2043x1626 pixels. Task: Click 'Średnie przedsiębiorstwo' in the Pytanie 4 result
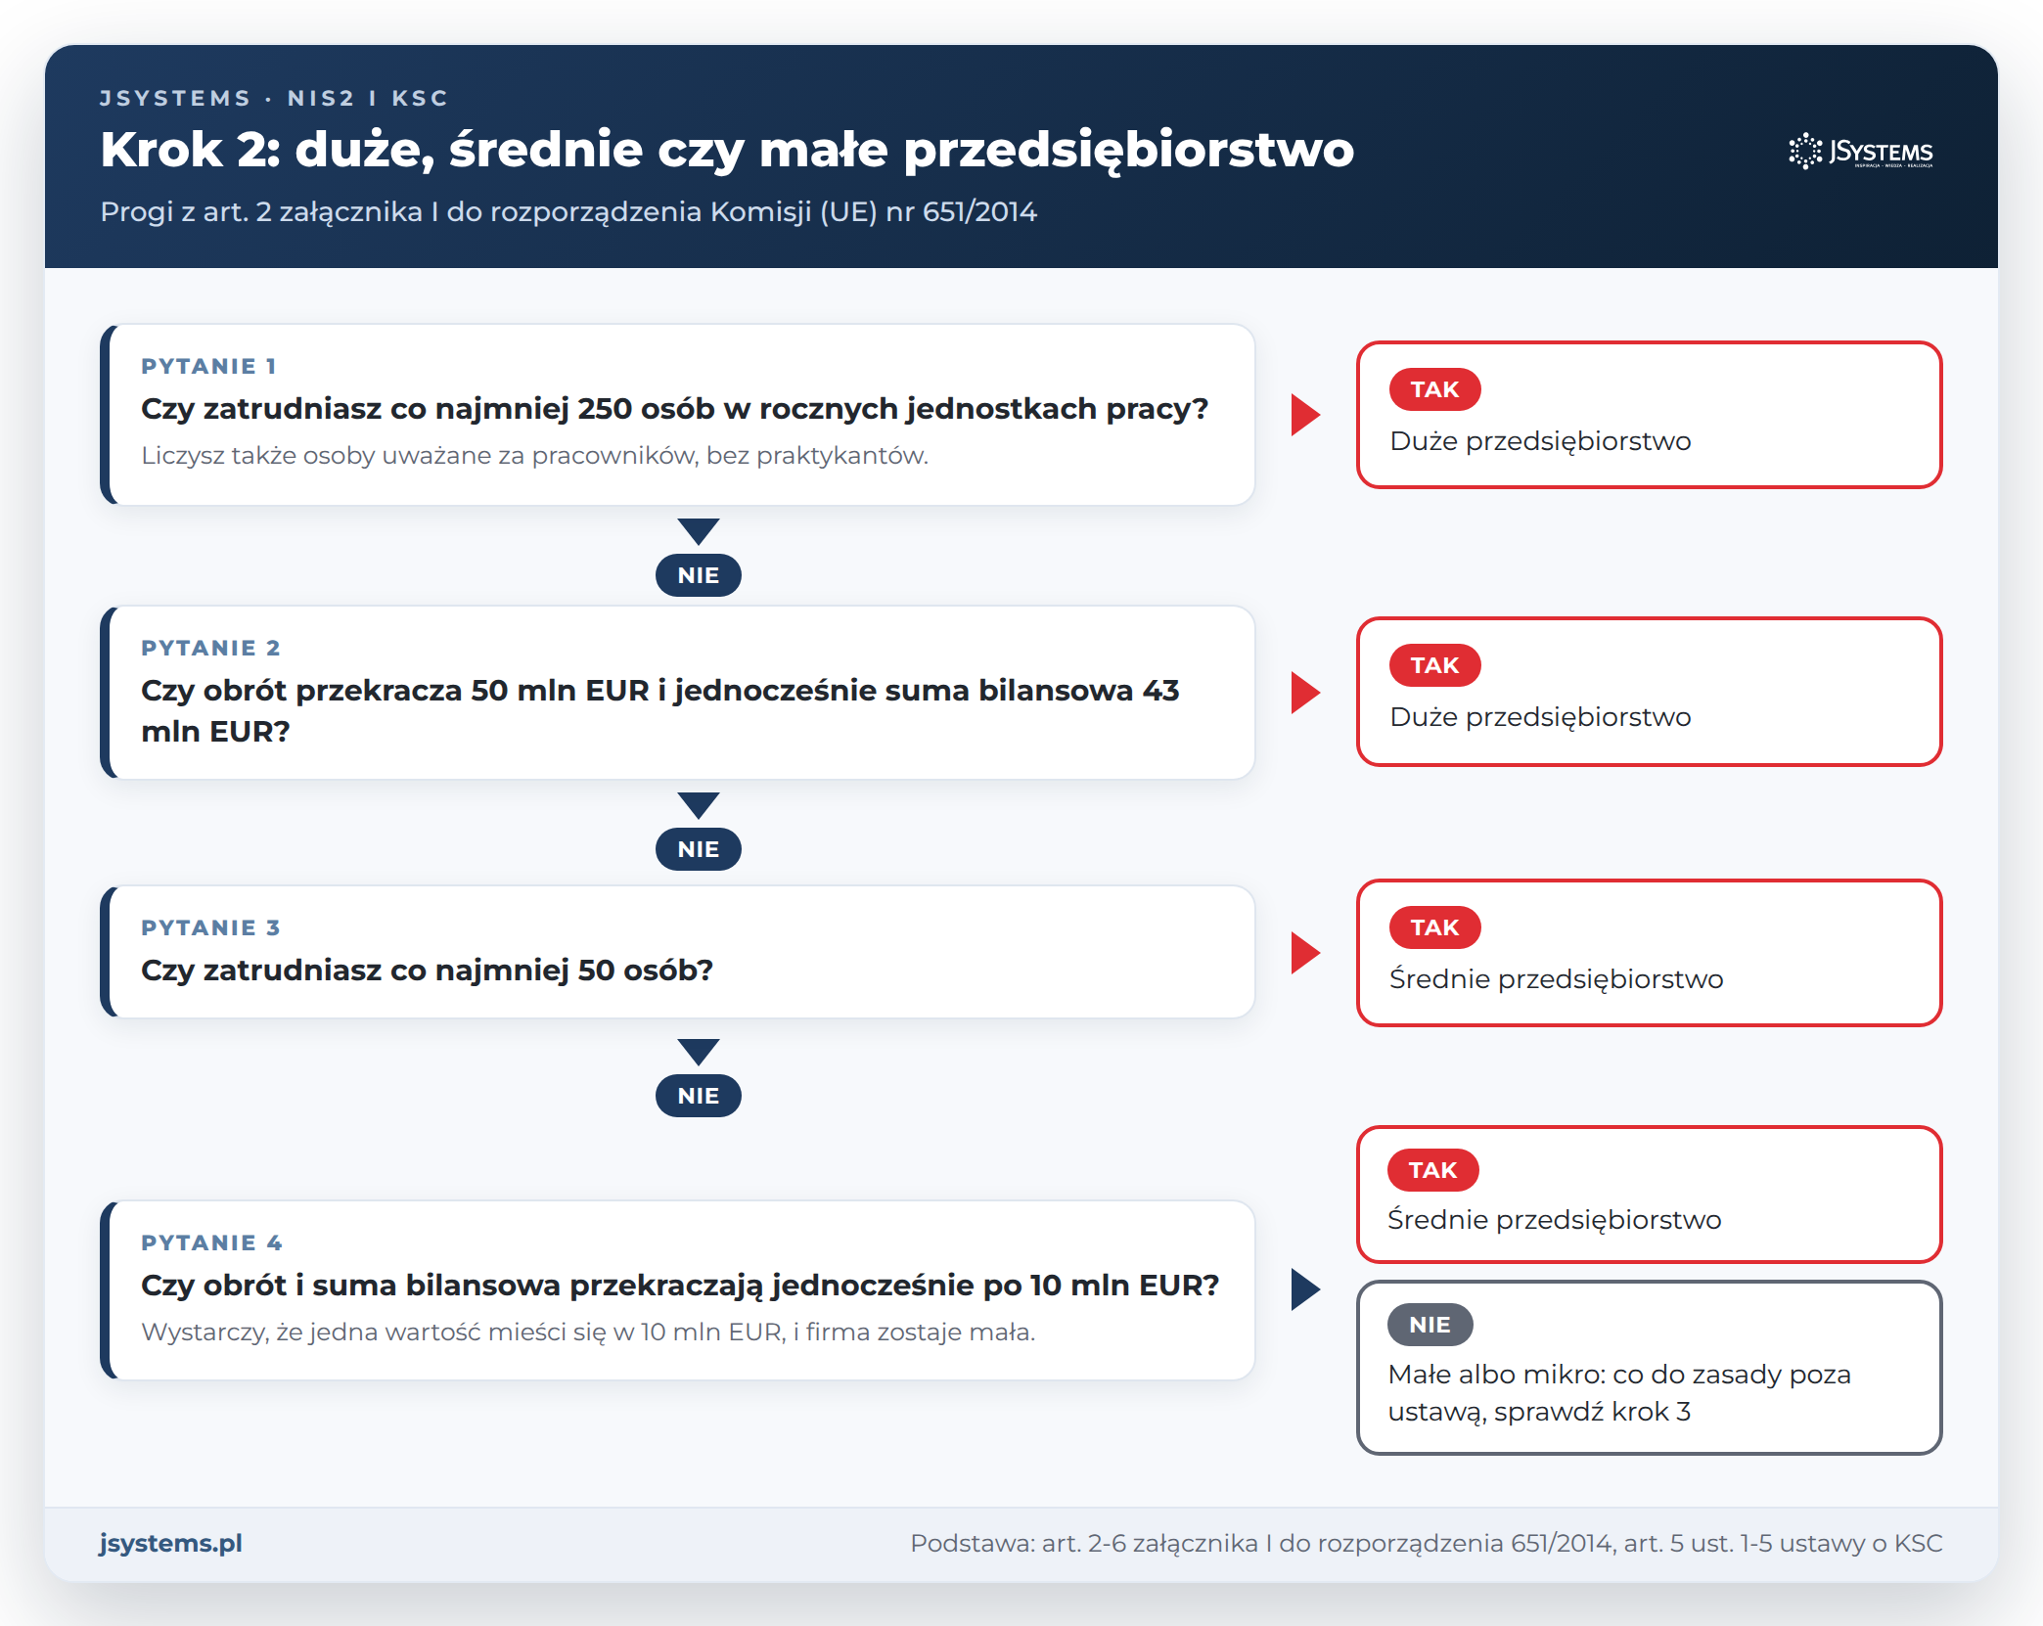click(x=1554, y=1220)
